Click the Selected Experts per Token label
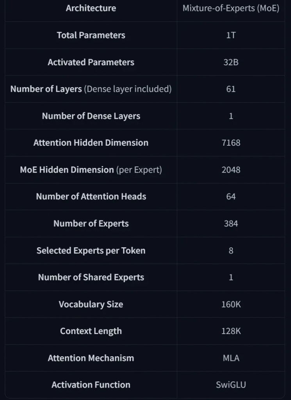This screenshot has height=400, width=291. pyautogui.click(x=91, y=250)
